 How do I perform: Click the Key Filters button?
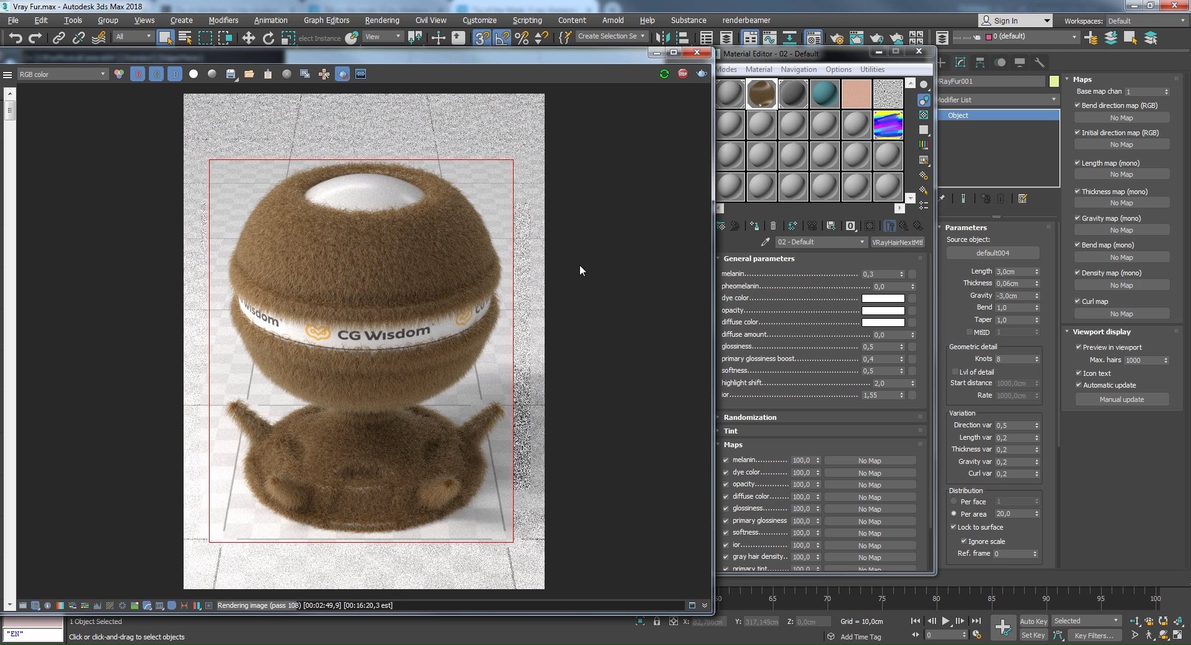click(1094, 636)
